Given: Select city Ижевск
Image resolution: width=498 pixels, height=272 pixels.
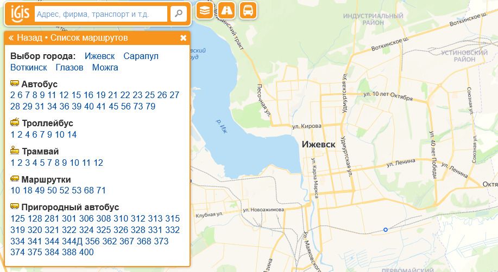Looking at the screenshot, I should [x=99, y=56].
